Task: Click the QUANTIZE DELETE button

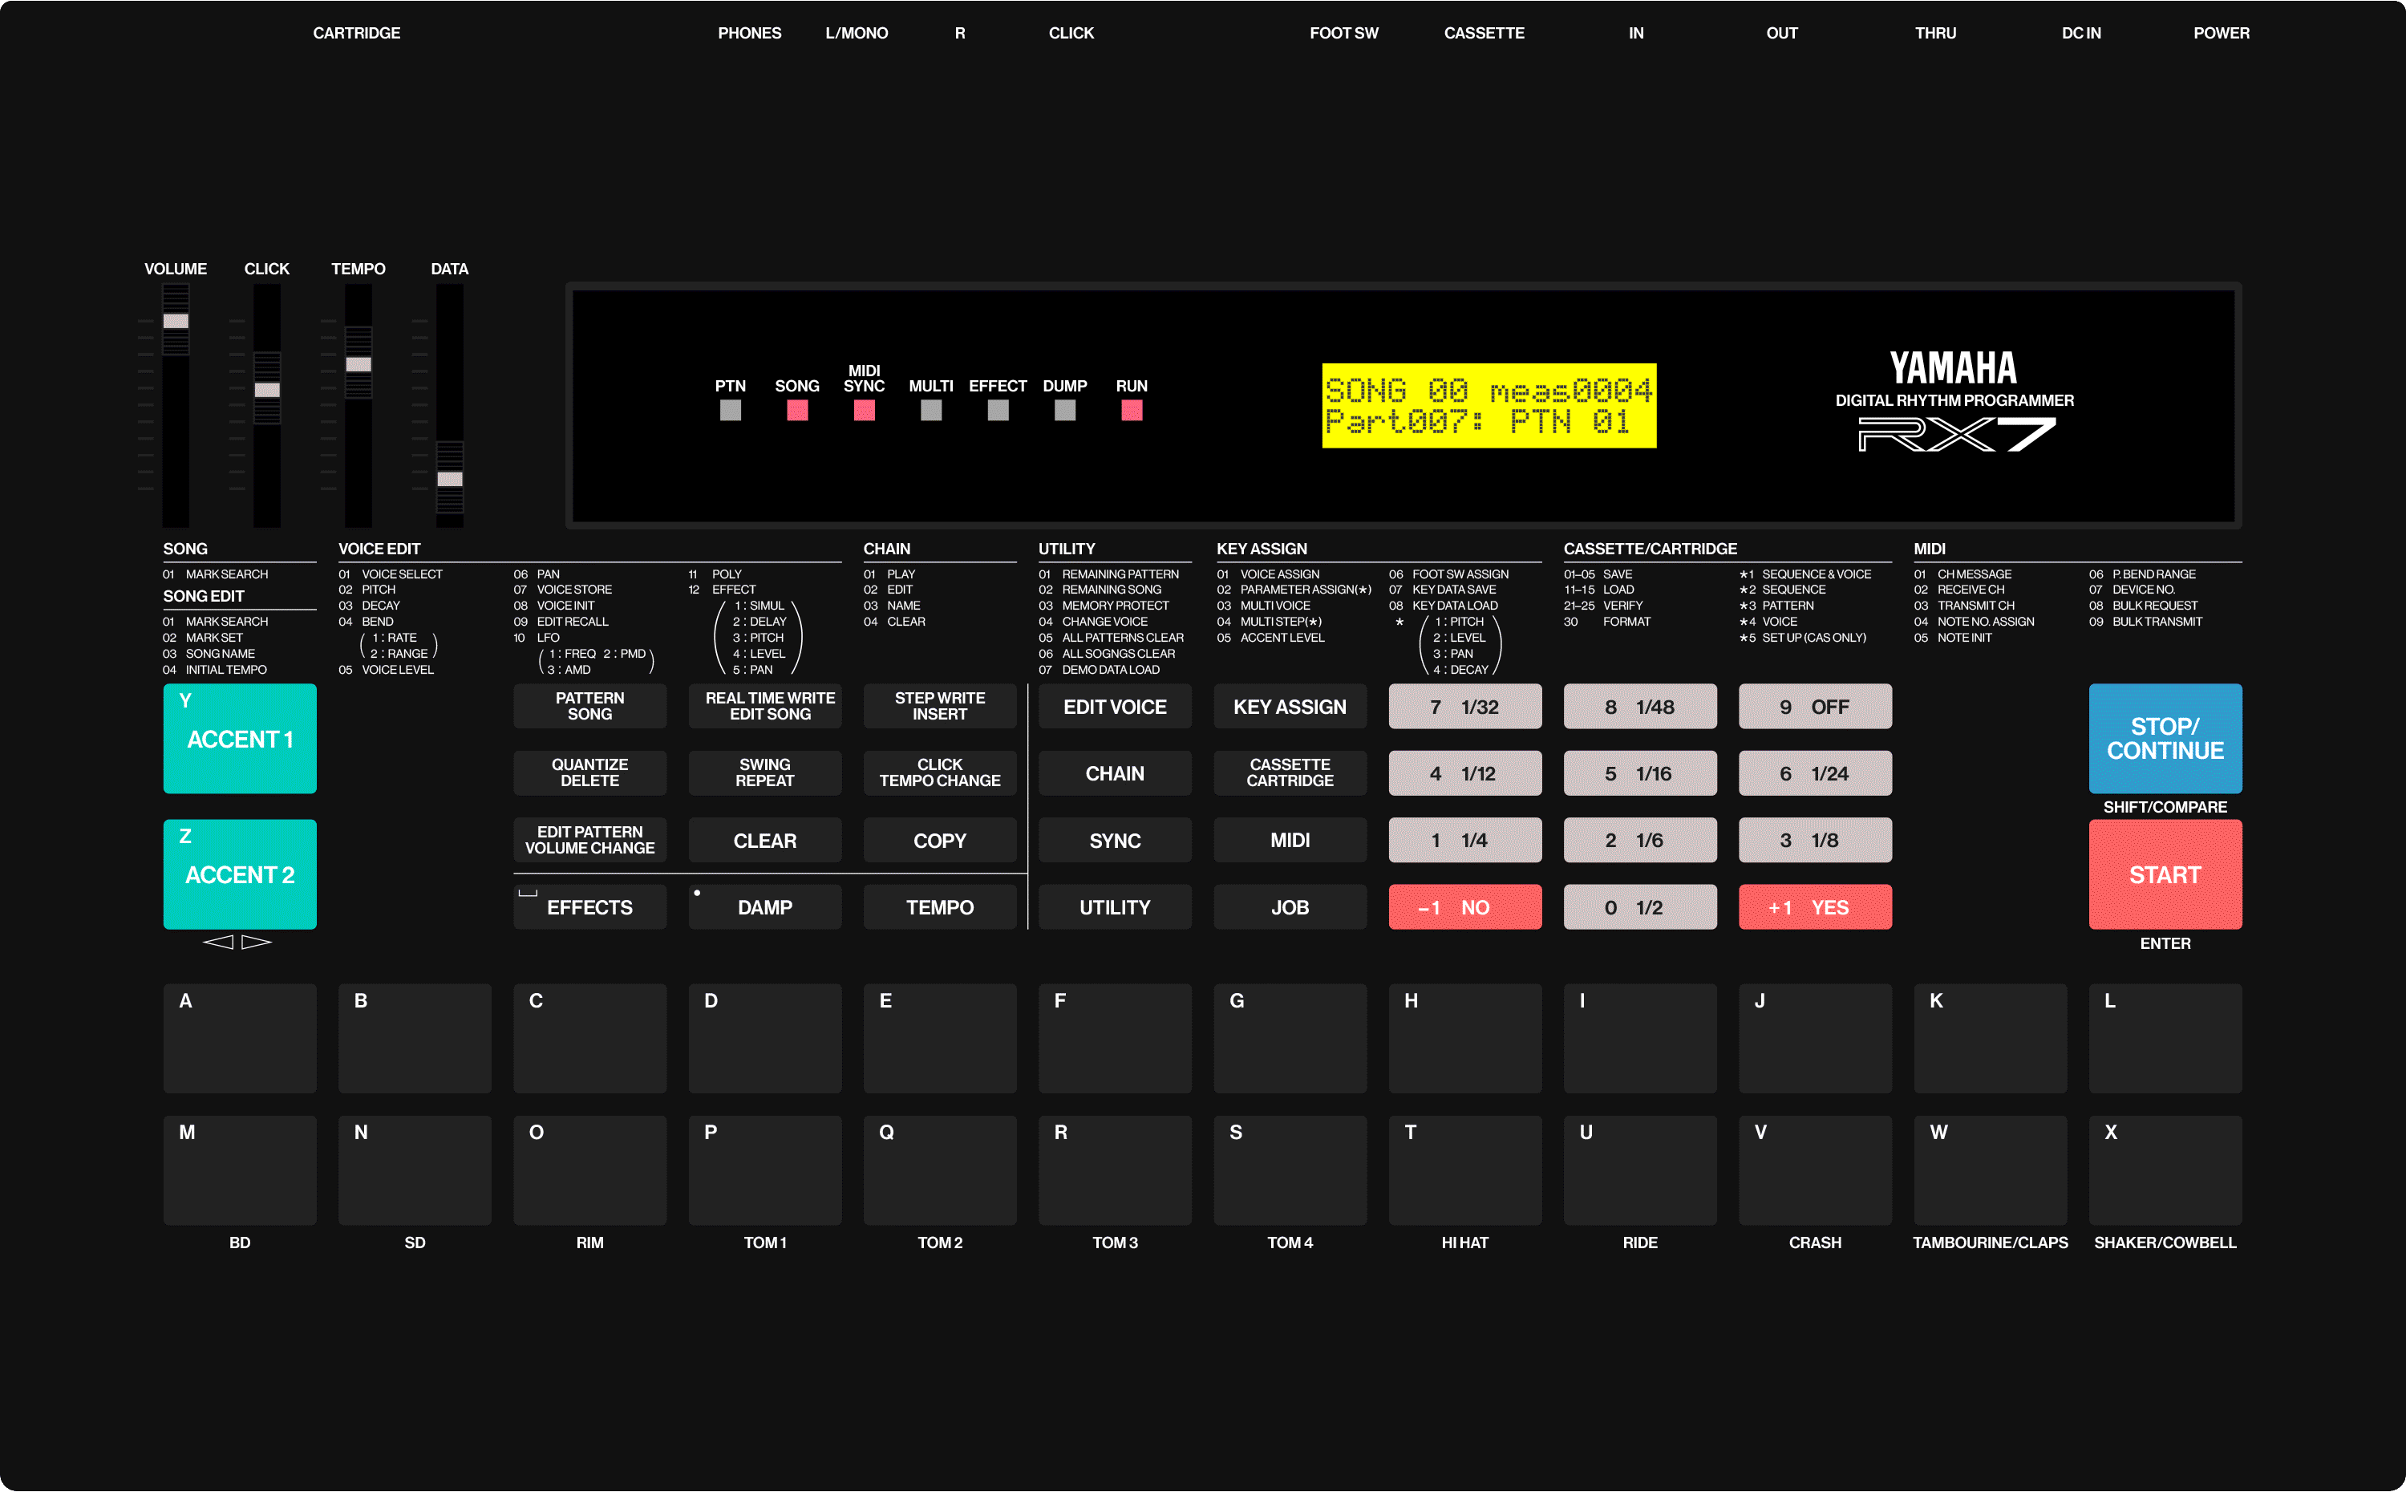Action: tap(590, 772)
